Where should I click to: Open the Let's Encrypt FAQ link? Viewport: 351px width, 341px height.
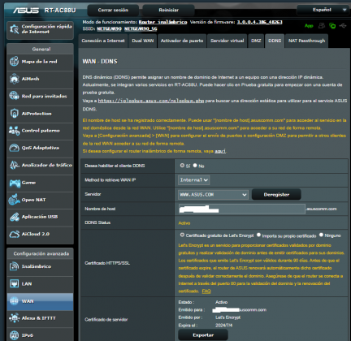pos(206,291)
